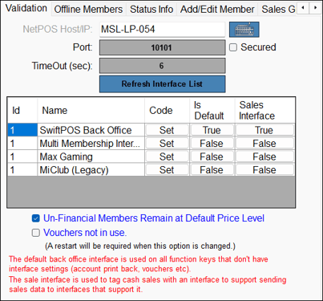Open the Offline Members tab
Viewport: 323px width, 301px height.
88,10
